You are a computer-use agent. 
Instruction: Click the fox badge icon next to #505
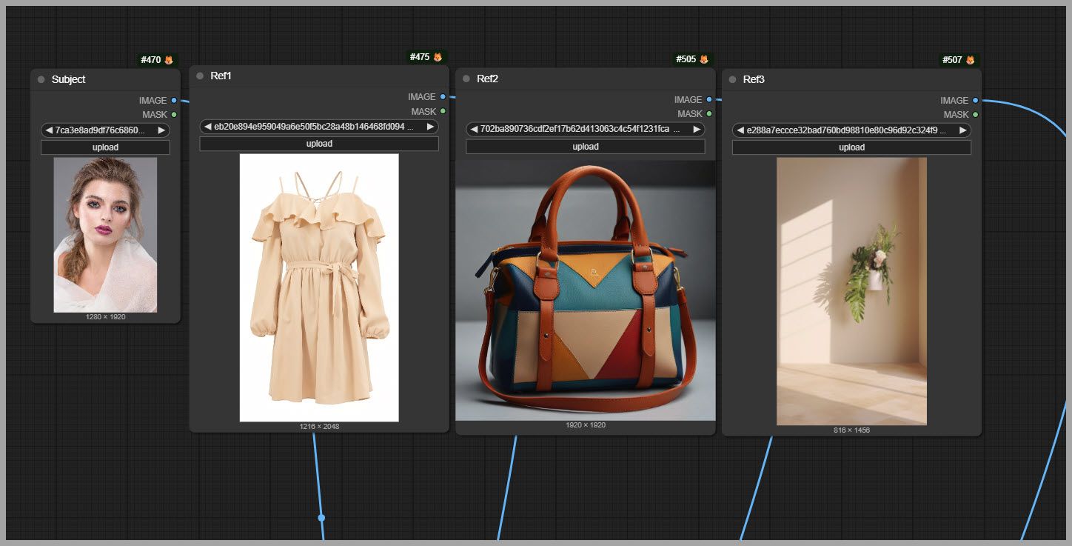[704, 59]
